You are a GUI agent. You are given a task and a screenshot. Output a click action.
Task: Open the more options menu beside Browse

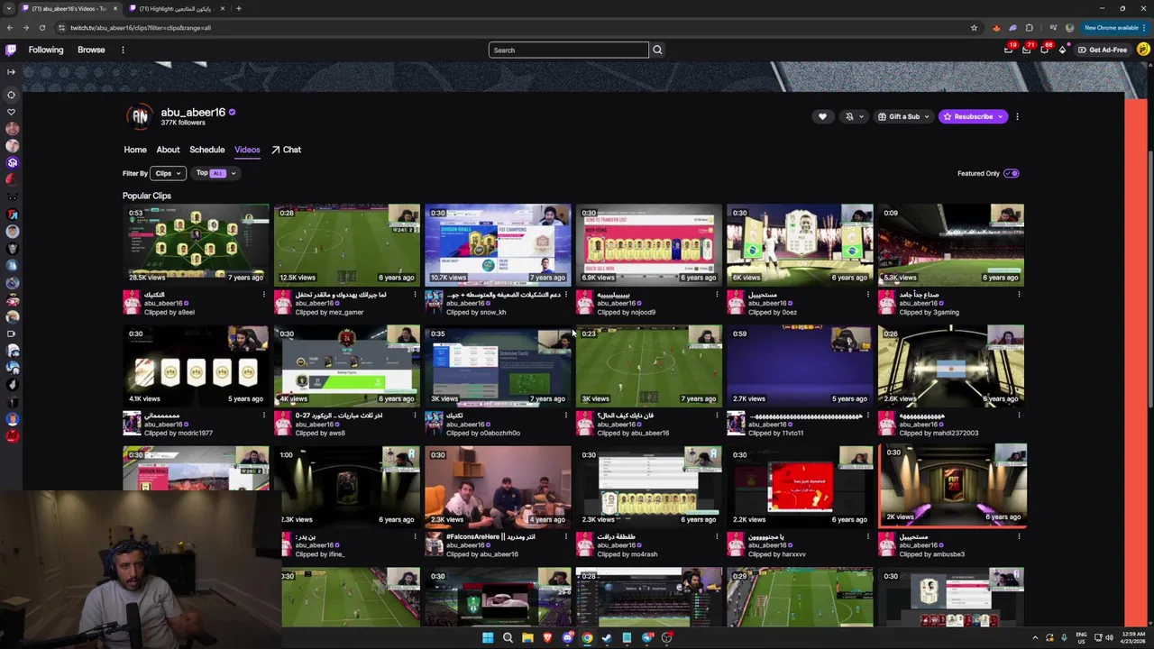click(123, 50)
